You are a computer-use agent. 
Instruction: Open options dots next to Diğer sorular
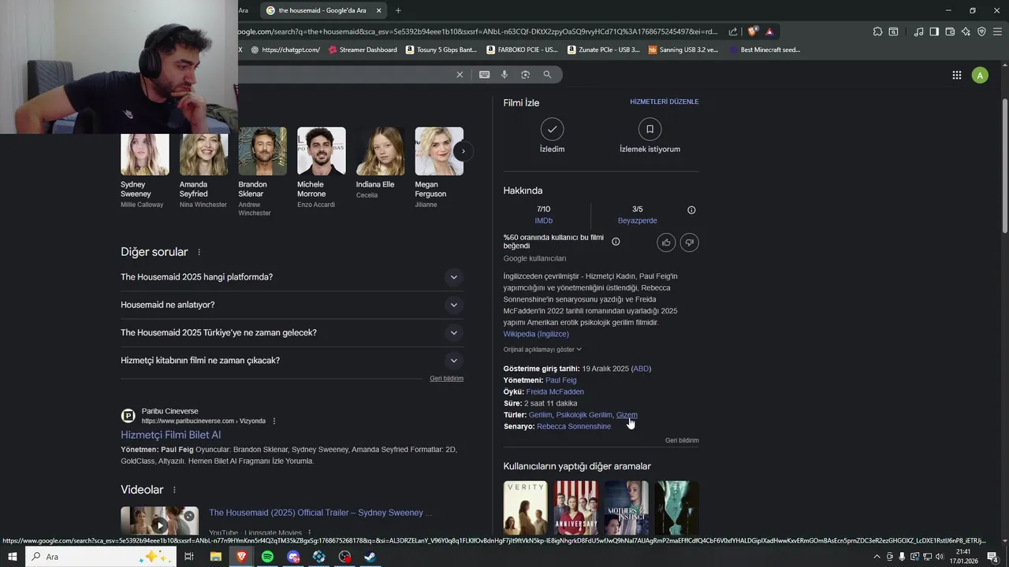coord(199,252)
